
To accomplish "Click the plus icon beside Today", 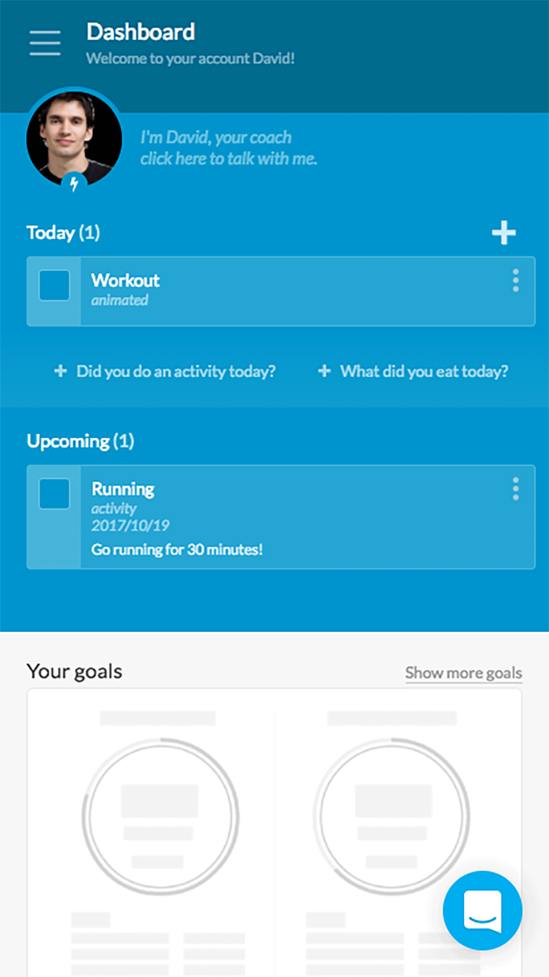I will click(503, 233).
